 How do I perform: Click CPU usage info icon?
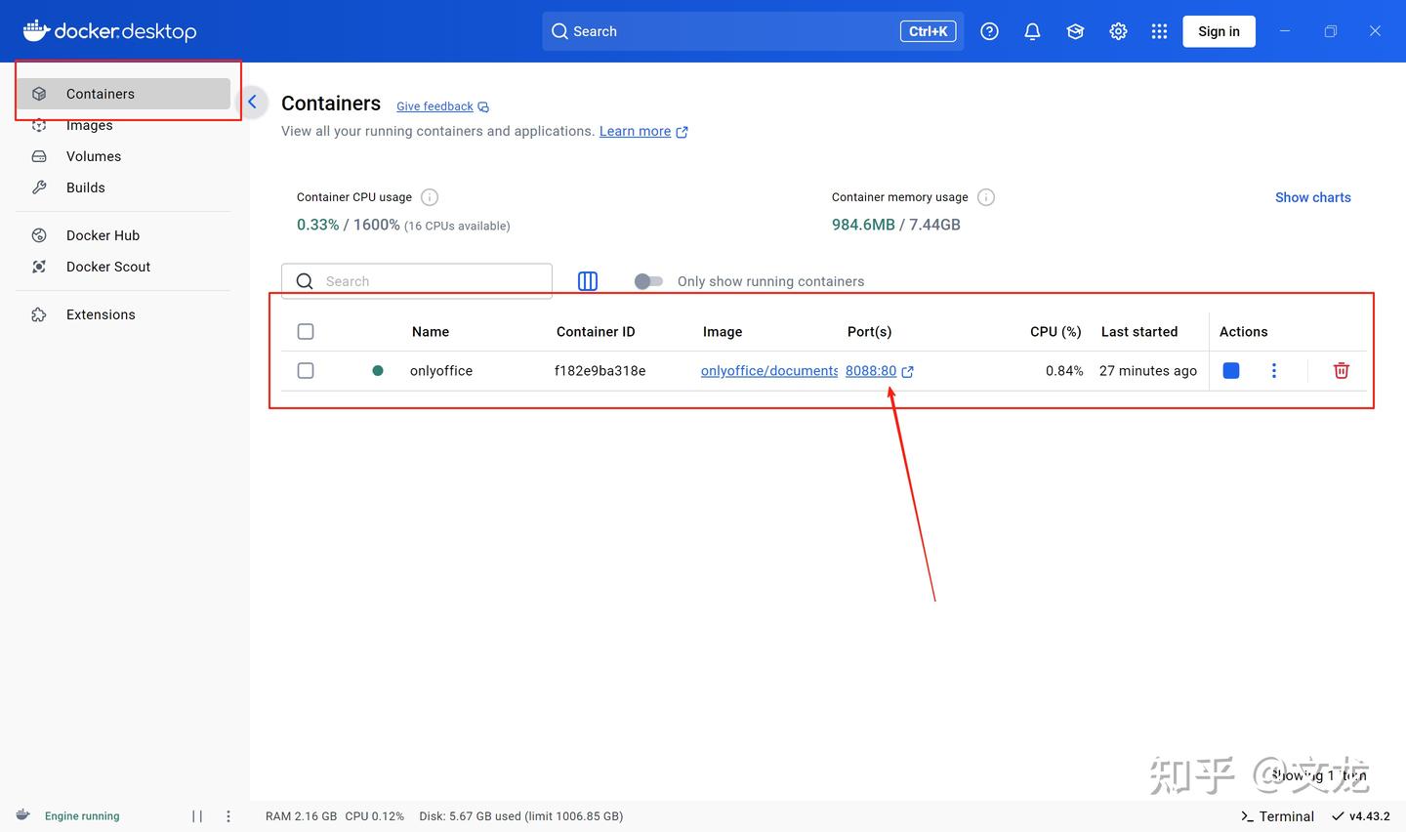coord(430,197)
